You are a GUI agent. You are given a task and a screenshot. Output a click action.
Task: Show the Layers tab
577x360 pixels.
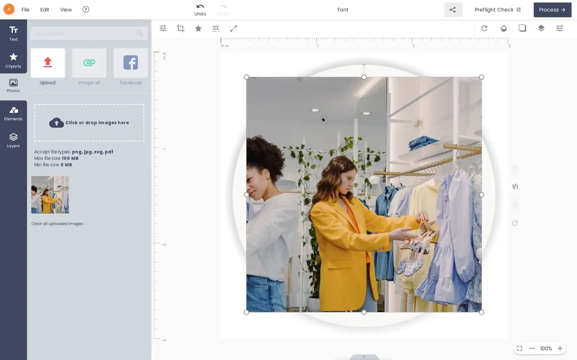pyautogui.click(x=13, y=140)
